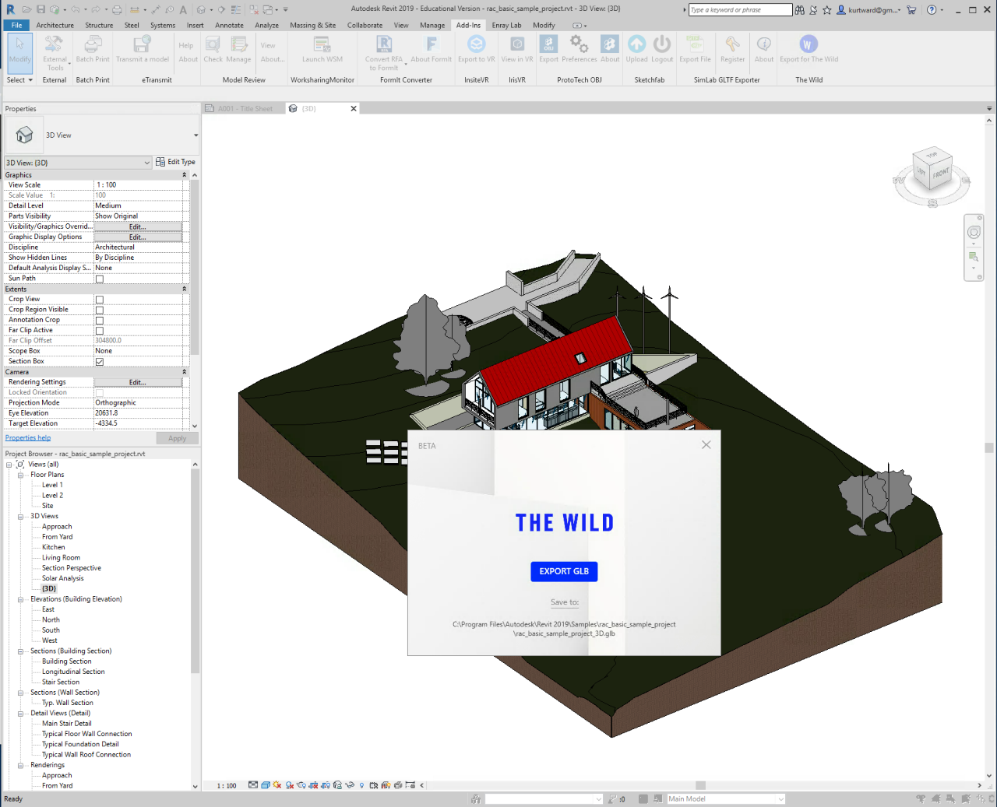Collapse the Extents properties section
The image size is (997, 807).
pyautogui.click(x=185, y=289)
